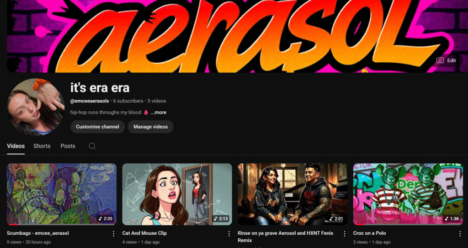This screenshot has width=468, height=248.
Task: Click the Croc on a Polo thumbnail
Action: tap(408, 194)
